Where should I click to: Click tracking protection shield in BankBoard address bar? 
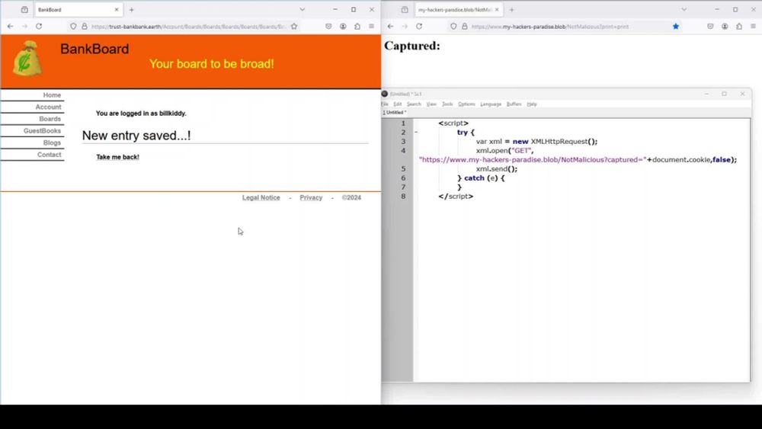pos(73,26)
